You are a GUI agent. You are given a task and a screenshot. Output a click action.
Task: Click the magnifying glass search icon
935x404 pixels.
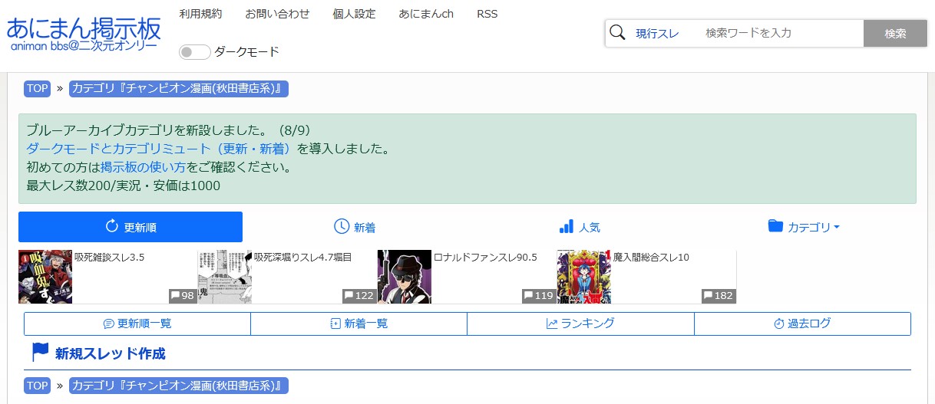point(617,33)
